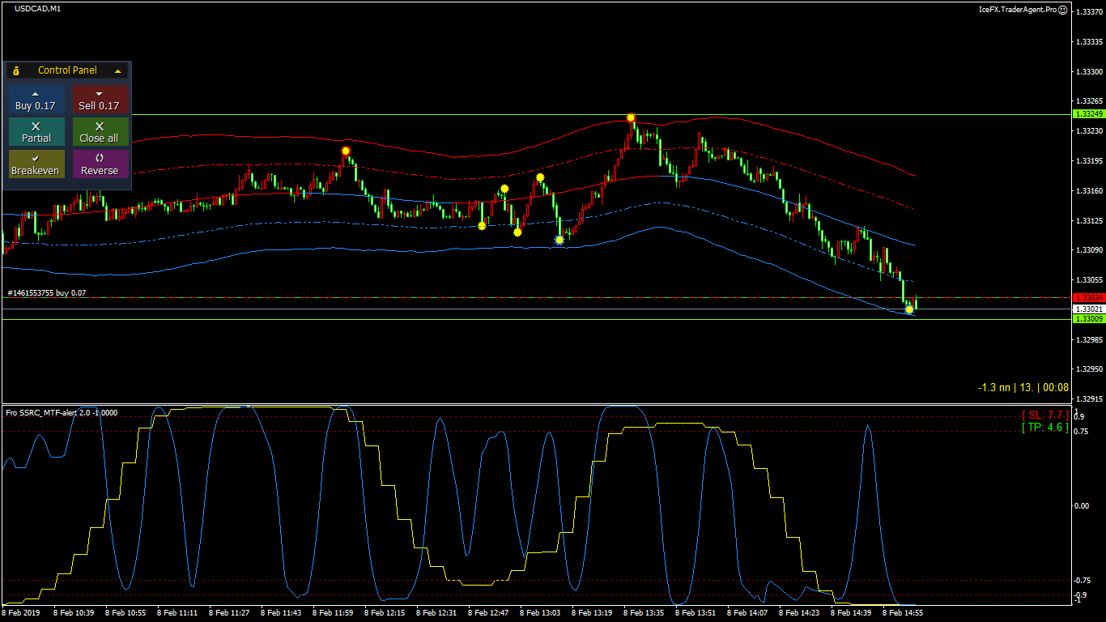Click the Control Panel title text
Screen dimensions: 1106x622
pyautogui.click(x=67, y=70)
